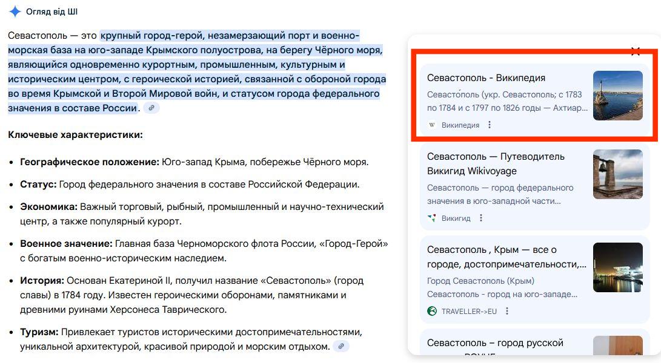Image resolution: width=661 pixels, height=363 pixels.
Task: Click the Wikipedia "W" favicon
Action: (x=432, y=125)
